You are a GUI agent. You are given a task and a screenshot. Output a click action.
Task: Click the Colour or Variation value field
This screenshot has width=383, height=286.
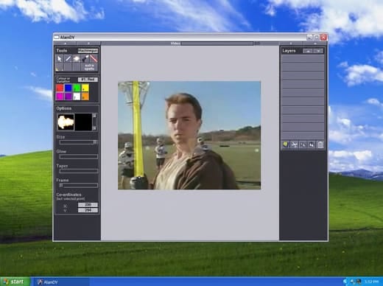click(x=88, y=80)
